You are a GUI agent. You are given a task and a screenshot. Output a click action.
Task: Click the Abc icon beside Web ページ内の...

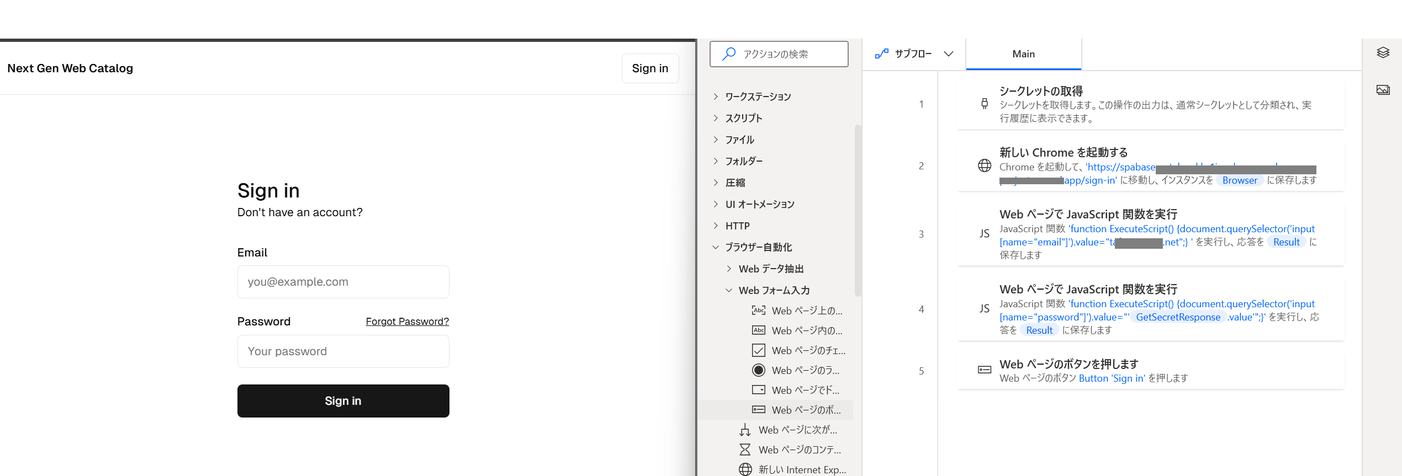pos(759,330)
